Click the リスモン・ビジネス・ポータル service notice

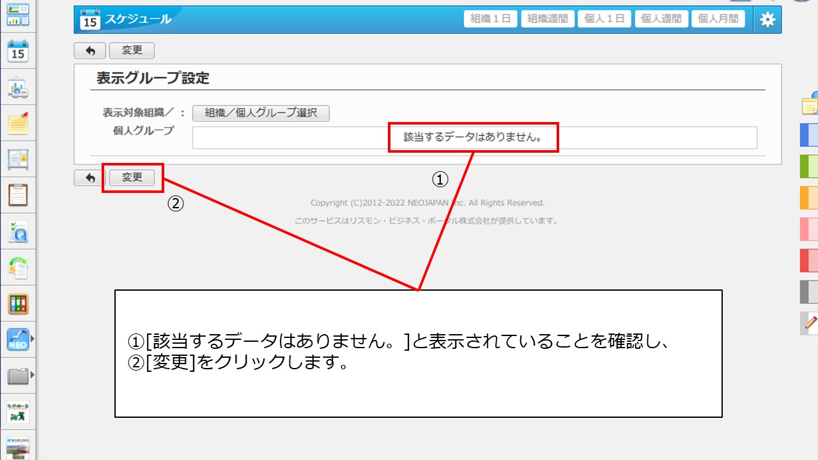tap(426, 221)
